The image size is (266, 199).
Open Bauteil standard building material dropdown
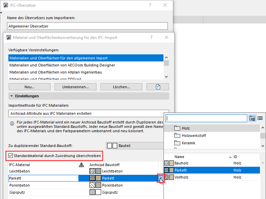coord(135,146)
